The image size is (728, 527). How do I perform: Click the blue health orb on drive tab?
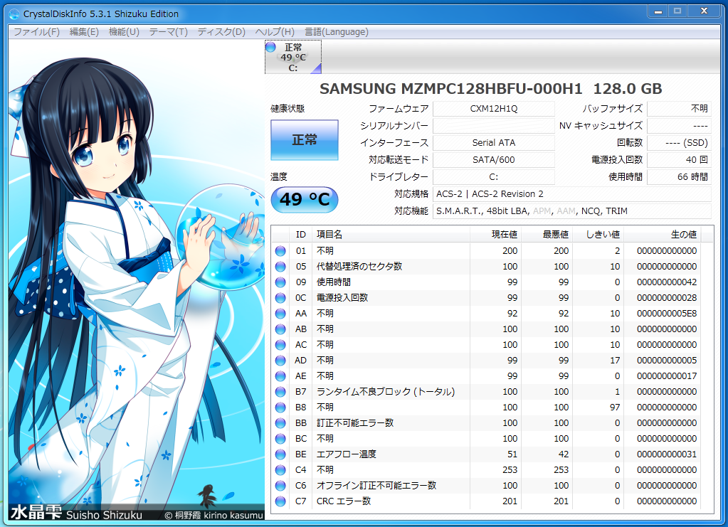click(270, 47)
